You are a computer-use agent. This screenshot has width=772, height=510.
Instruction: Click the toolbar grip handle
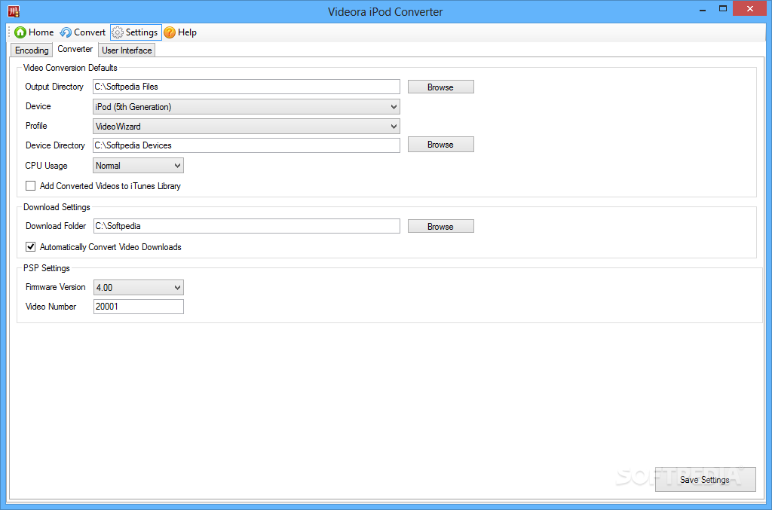point(9,32)
